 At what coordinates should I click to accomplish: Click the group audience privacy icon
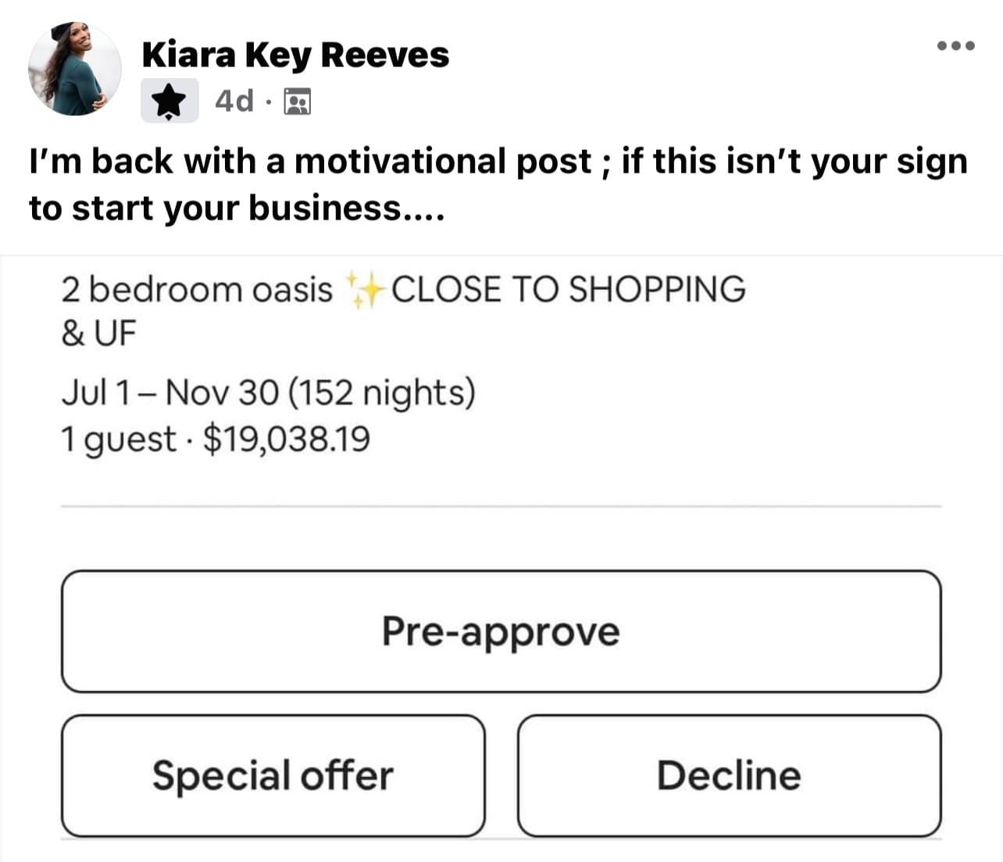click(x=297, y=102)
